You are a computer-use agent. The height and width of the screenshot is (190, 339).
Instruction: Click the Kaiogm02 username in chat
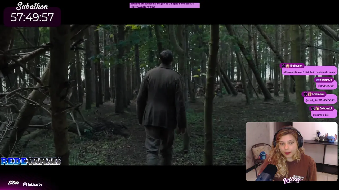[326, 80]
